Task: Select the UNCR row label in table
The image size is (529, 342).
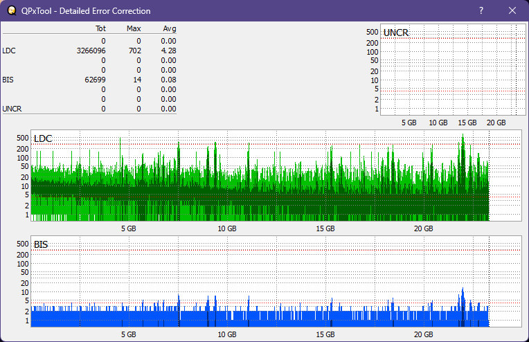Action: point(12,109)
